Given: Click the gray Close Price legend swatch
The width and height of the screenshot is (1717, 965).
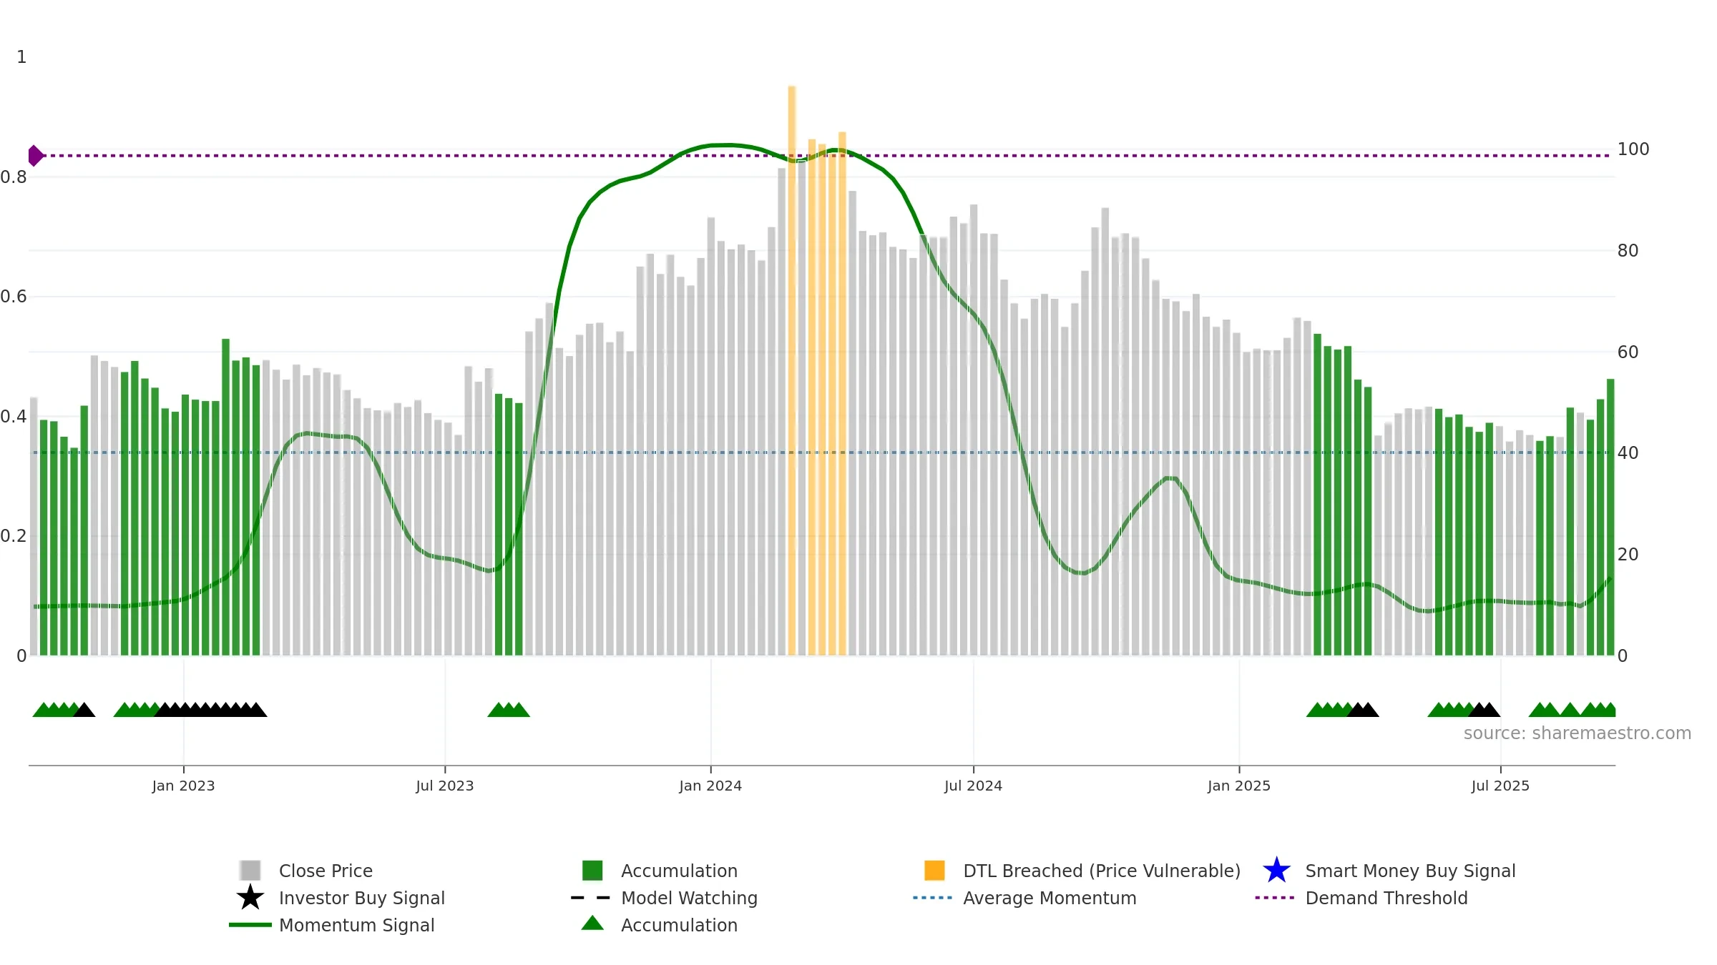Looking at the screenshot, I should (250, 870).
